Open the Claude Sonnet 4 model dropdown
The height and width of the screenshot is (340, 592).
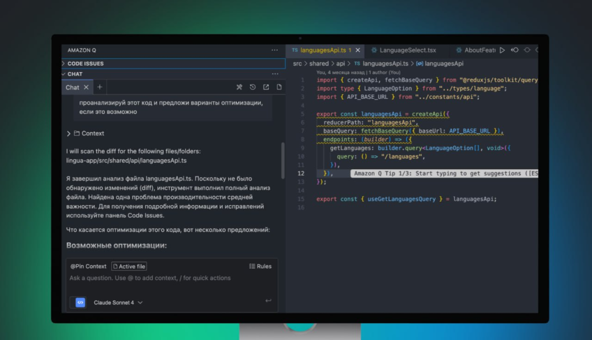[118, 302]
